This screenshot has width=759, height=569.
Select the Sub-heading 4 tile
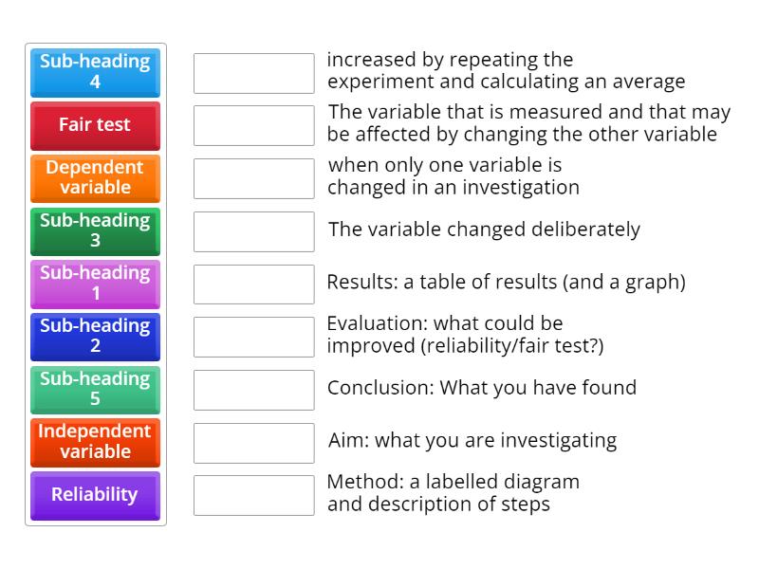pos(95,73)
